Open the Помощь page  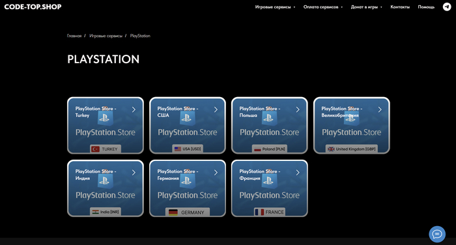426,7
